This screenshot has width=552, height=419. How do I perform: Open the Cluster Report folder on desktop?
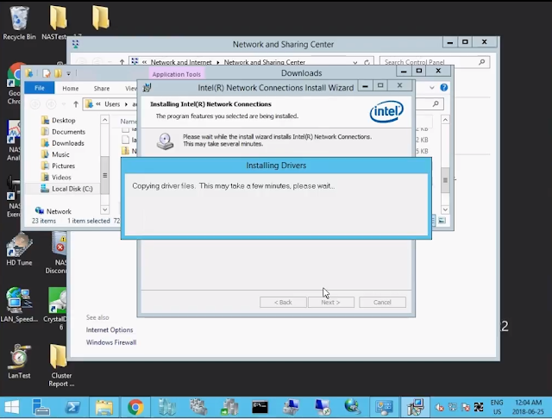61,366
